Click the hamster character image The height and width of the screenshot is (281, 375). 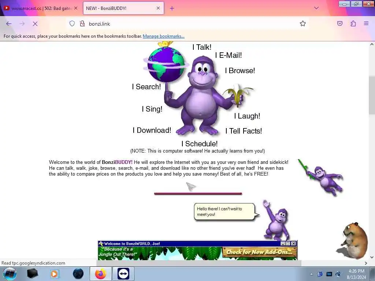point(353,240)
